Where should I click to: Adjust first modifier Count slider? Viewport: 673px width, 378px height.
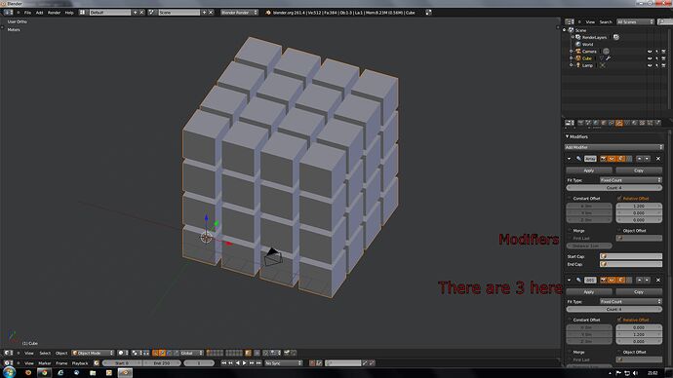point(614,188)
